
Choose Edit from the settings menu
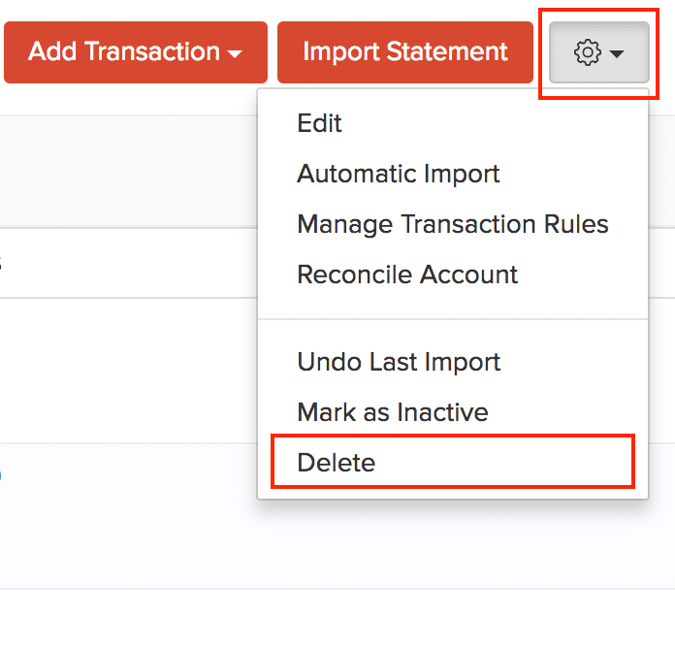pos(320,123)
